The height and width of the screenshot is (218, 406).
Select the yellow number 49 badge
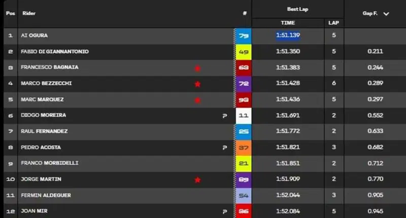pyautogui.click(x=244, y=52)
